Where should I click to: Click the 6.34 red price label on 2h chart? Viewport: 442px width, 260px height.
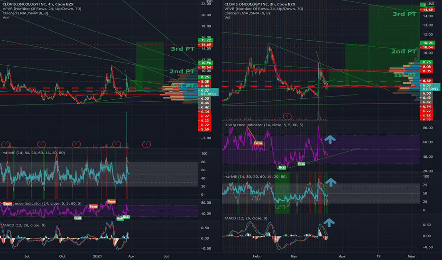click(x=427, y=106)
